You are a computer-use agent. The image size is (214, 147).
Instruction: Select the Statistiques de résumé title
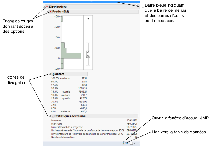point(70,116)
